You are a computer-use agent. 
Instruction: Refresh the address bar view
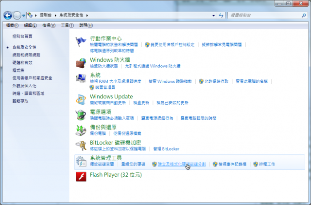[x=221, y=15]
